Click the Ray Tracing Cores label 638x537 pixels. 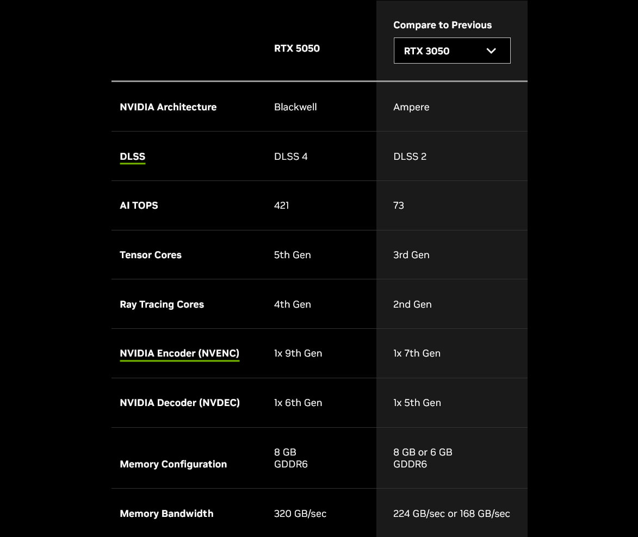pyautogui.click(x=162, y=304)
